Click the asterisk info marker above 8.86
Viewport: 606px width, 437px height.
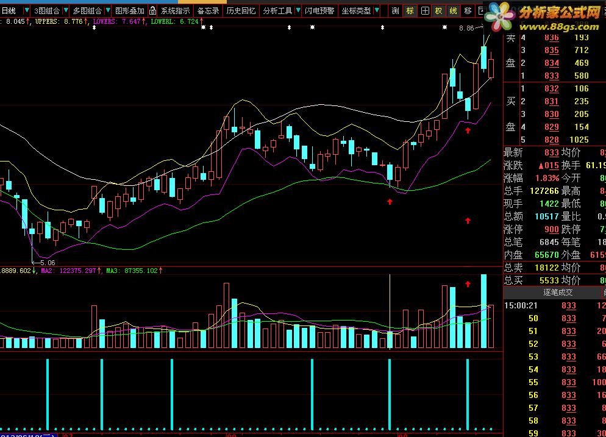click(445, 27)
